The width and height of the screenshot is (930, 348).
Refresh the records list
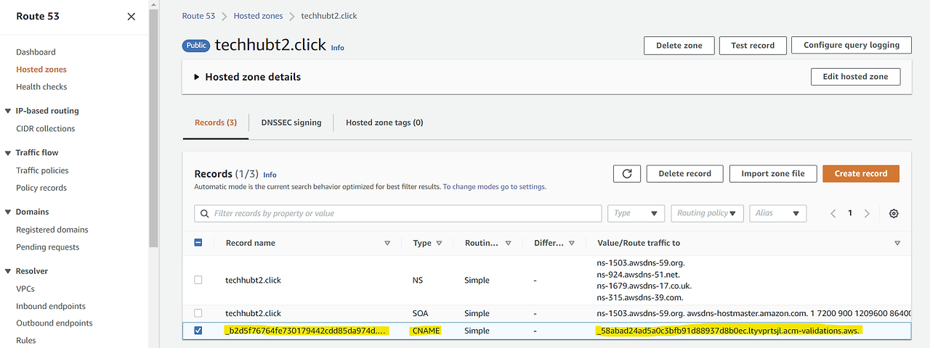click(x=627, y=174)
